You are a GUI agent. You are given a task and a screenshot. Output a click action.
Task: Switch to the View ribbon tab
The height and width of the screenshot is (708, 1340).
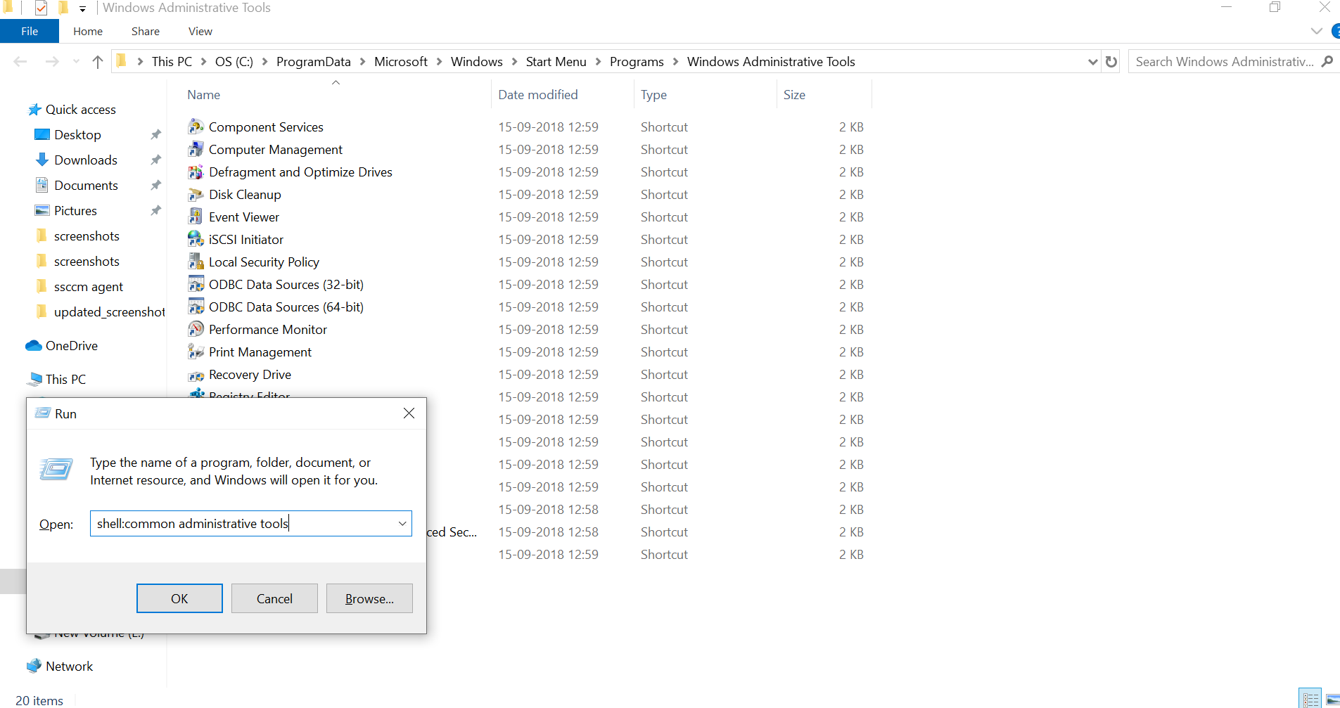(x=200, y=31)
